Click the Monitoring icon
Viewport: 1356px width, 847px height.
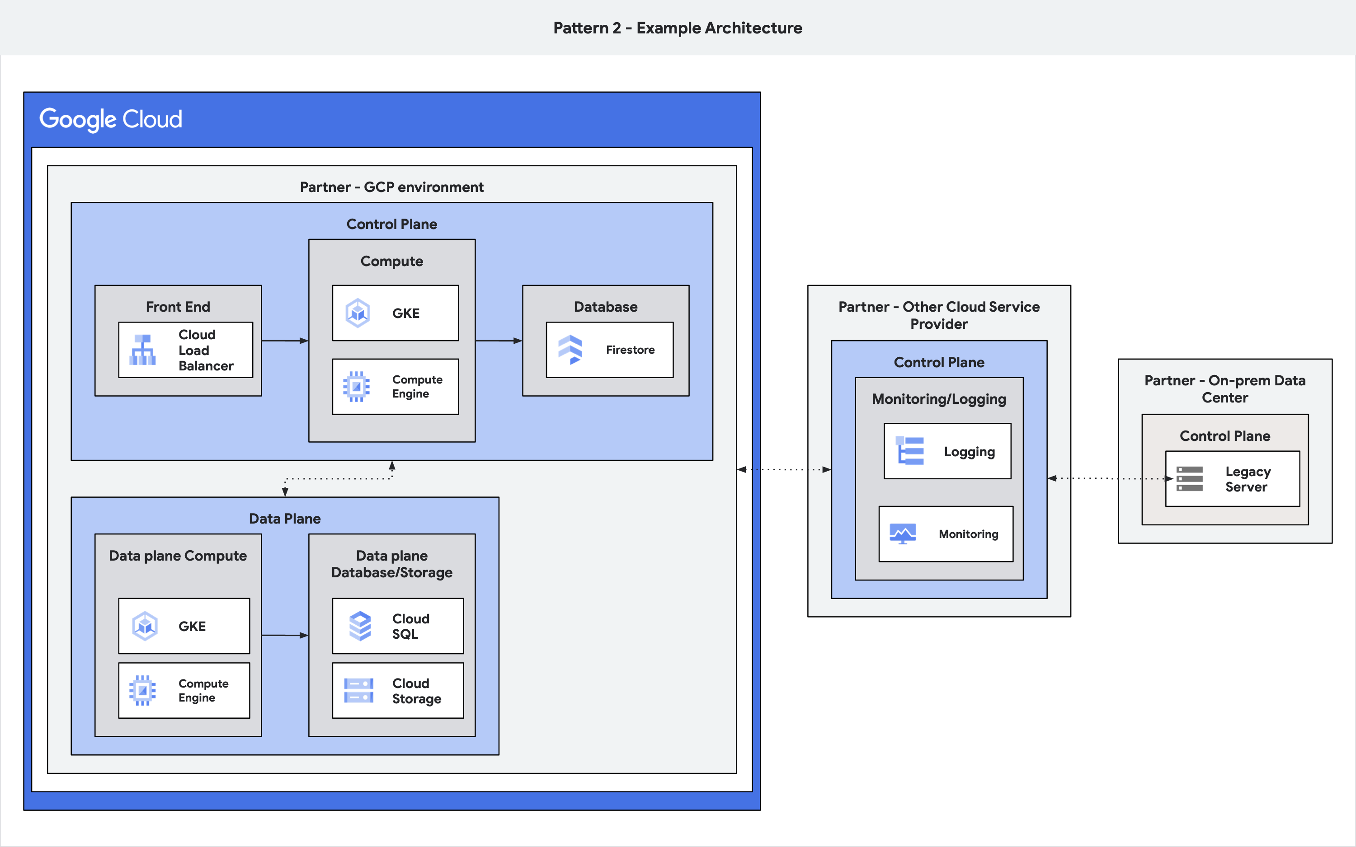click(x=903, y=534)
